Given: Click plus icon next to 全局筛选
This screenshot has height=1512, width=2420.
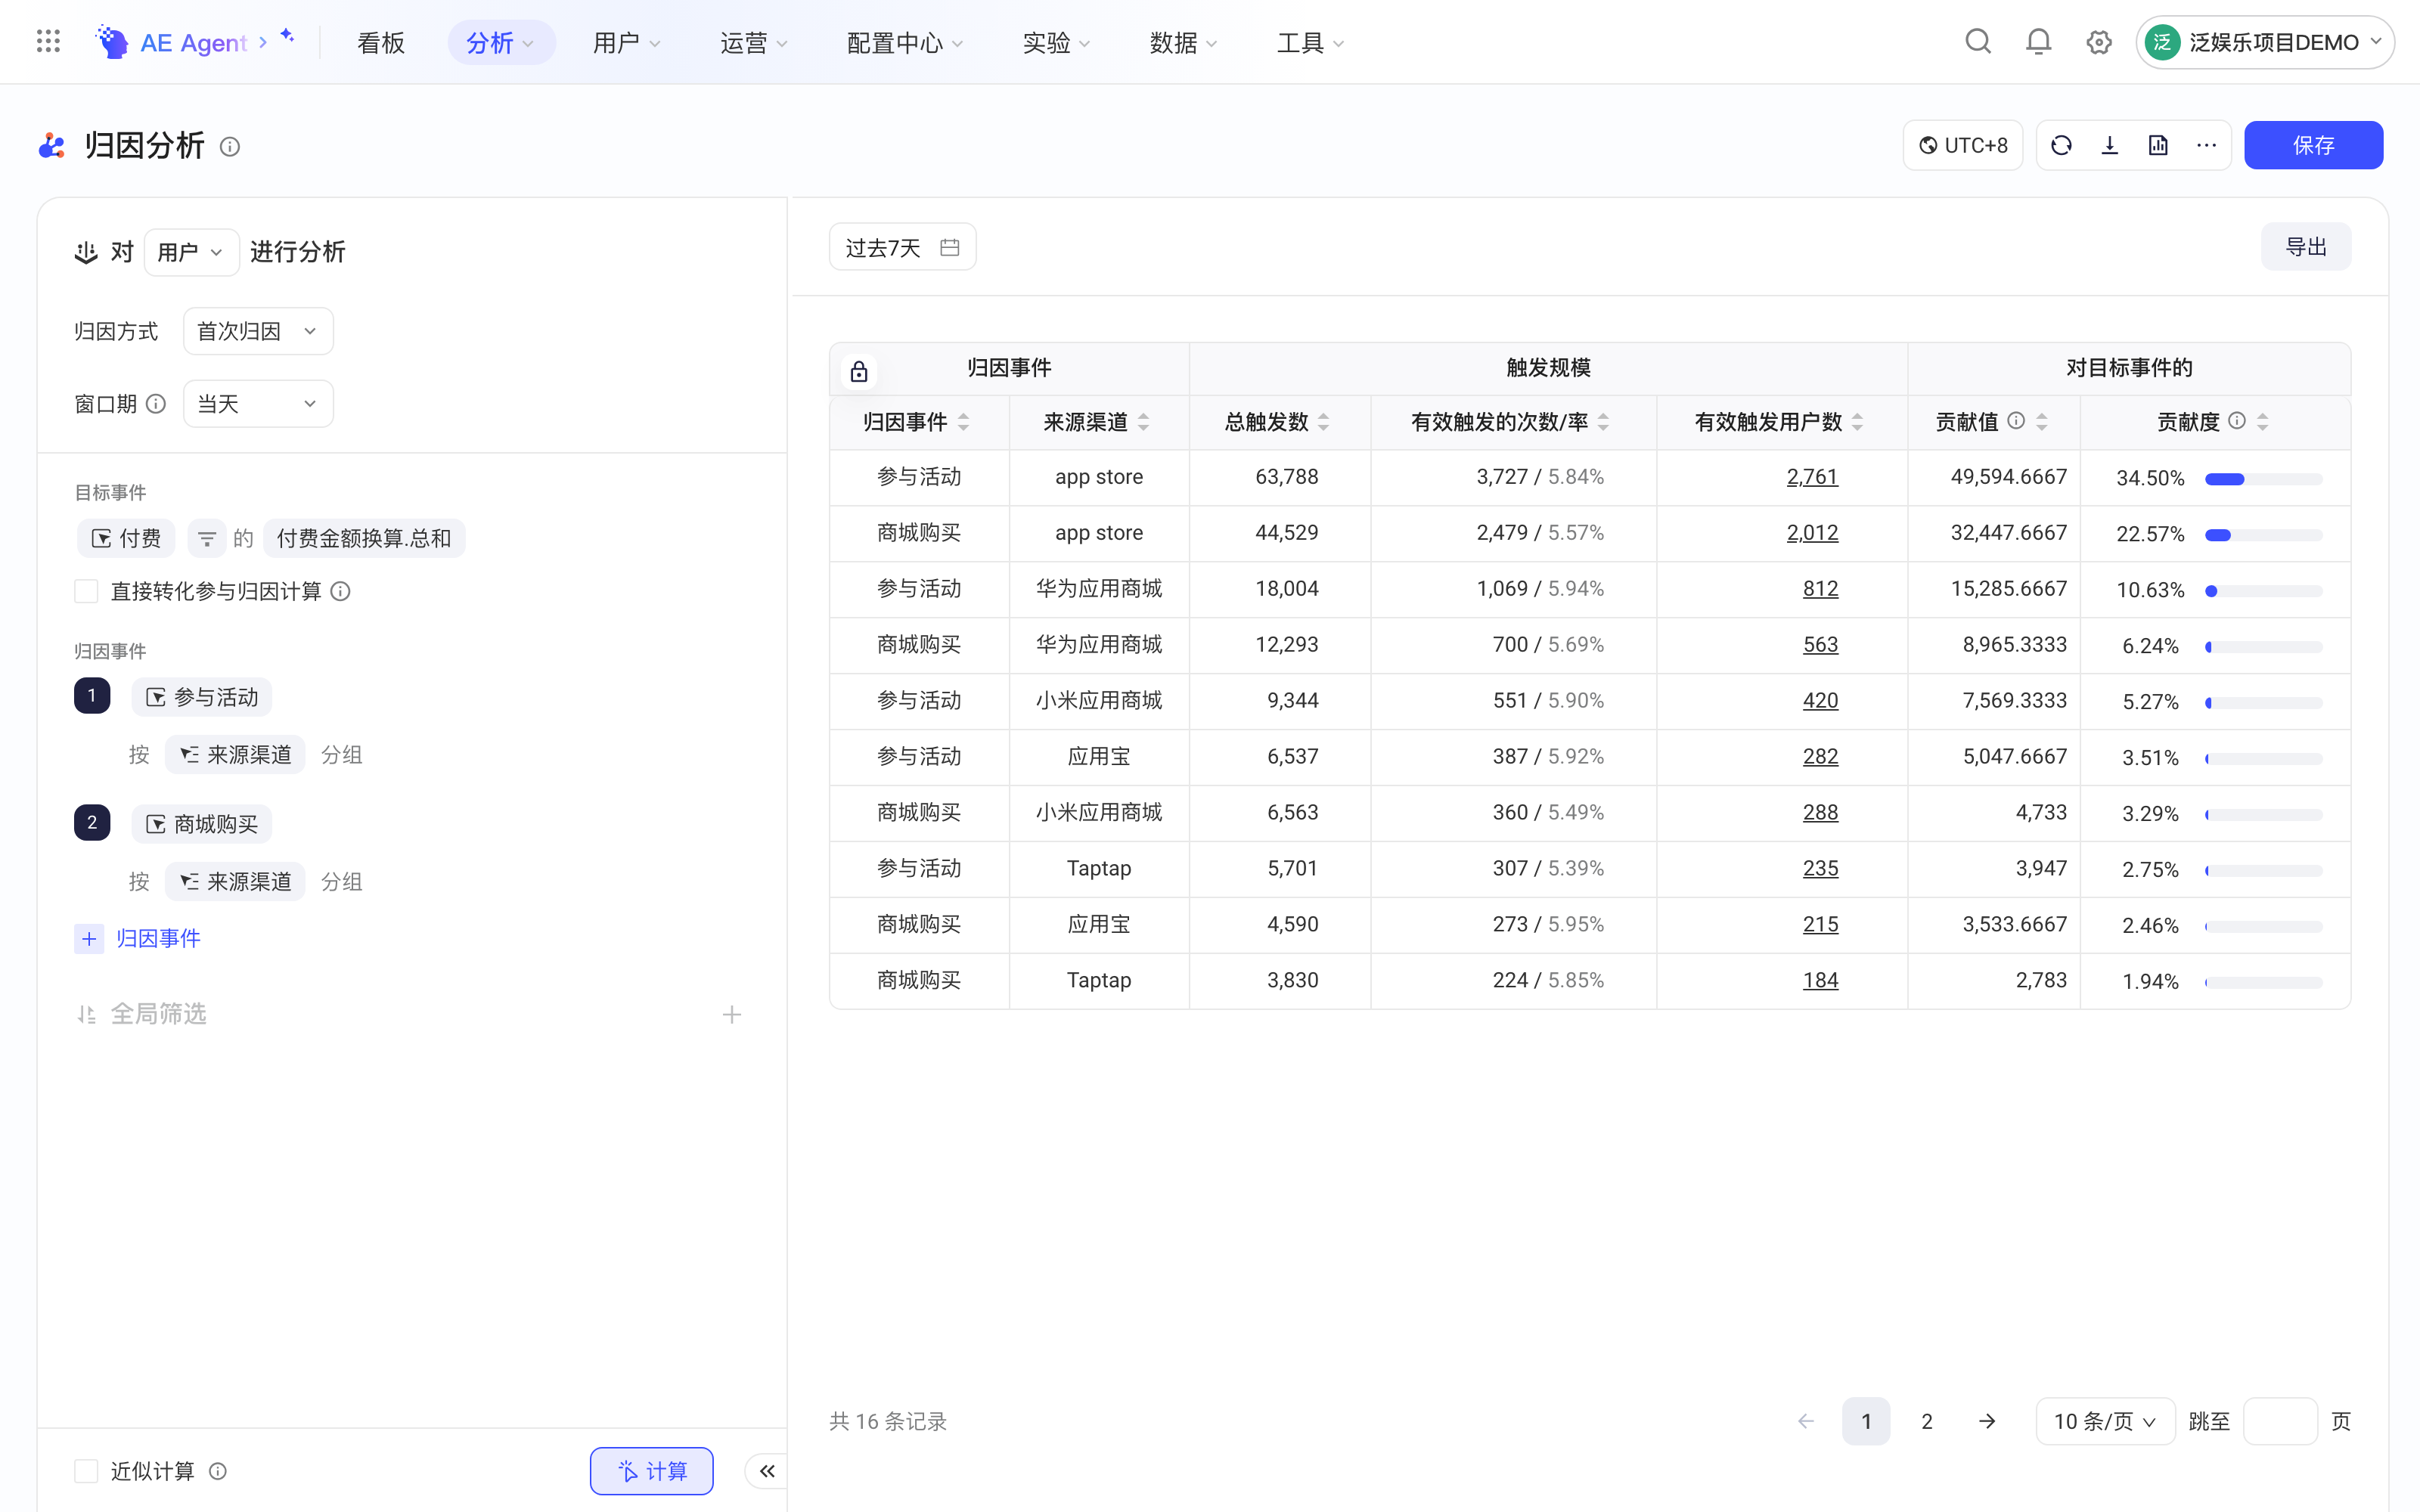Looking at the screenshot, I should (x=732, y=1014).
